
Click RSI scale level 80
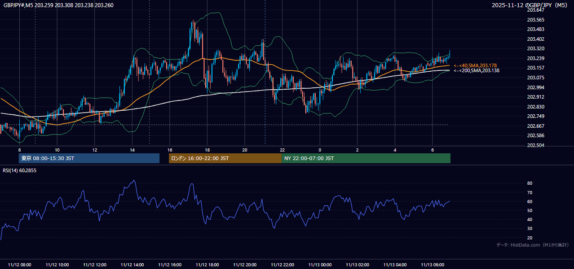click(x=530, y=183)
